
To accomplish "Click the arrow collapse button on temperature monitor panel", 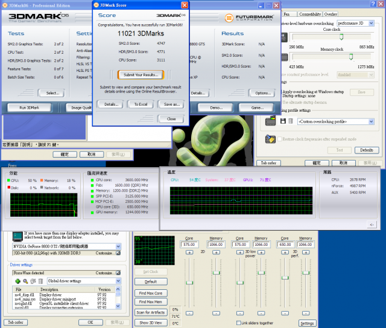I will click(372, 225).
